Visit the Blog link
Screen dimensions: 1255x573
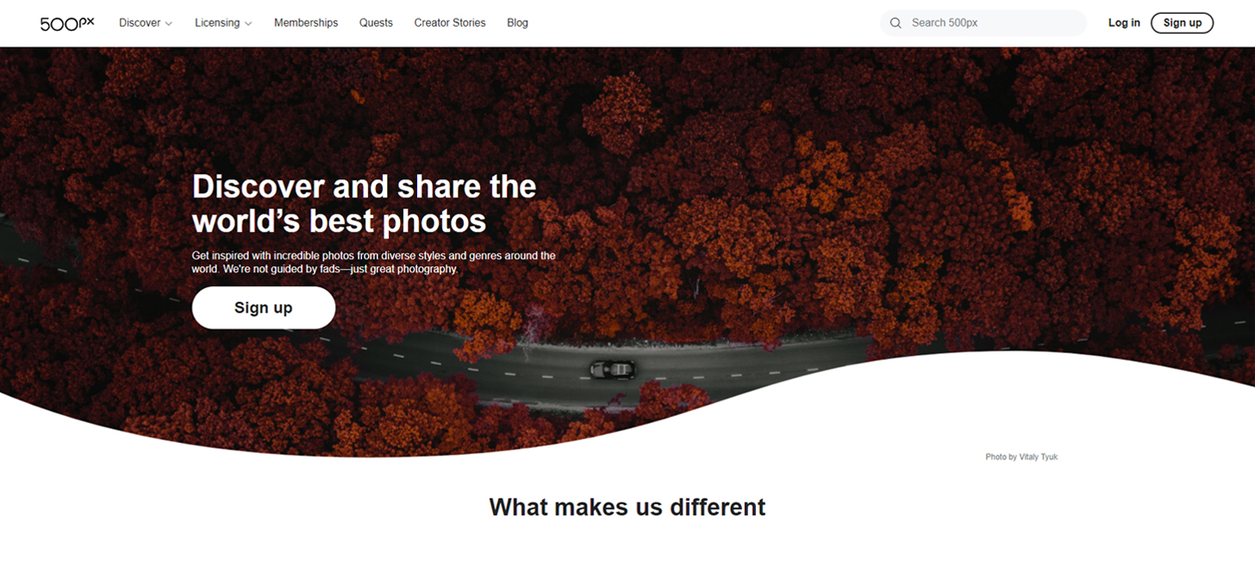517,23
